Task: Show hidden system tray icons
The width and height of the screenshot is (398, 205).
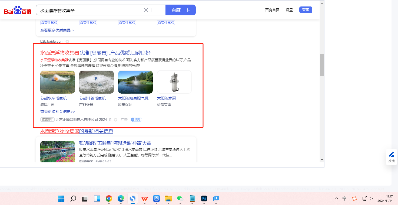Action: [x=337, y=199]
